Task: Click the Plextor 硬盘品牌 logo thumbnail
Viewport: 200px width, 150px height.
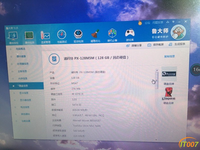Action: 169,74
